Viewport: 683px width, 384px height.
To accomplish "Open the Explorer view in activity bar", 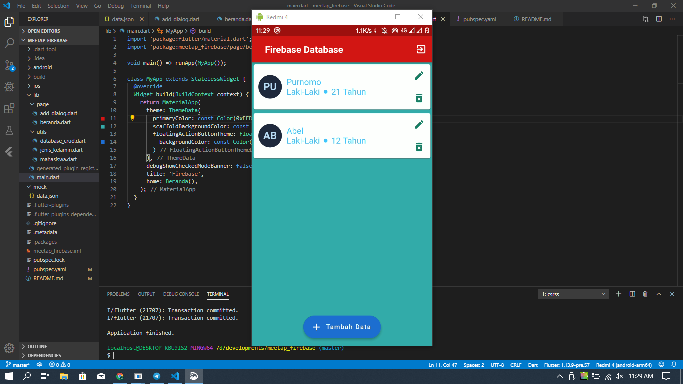I will (x=9, y=22).
